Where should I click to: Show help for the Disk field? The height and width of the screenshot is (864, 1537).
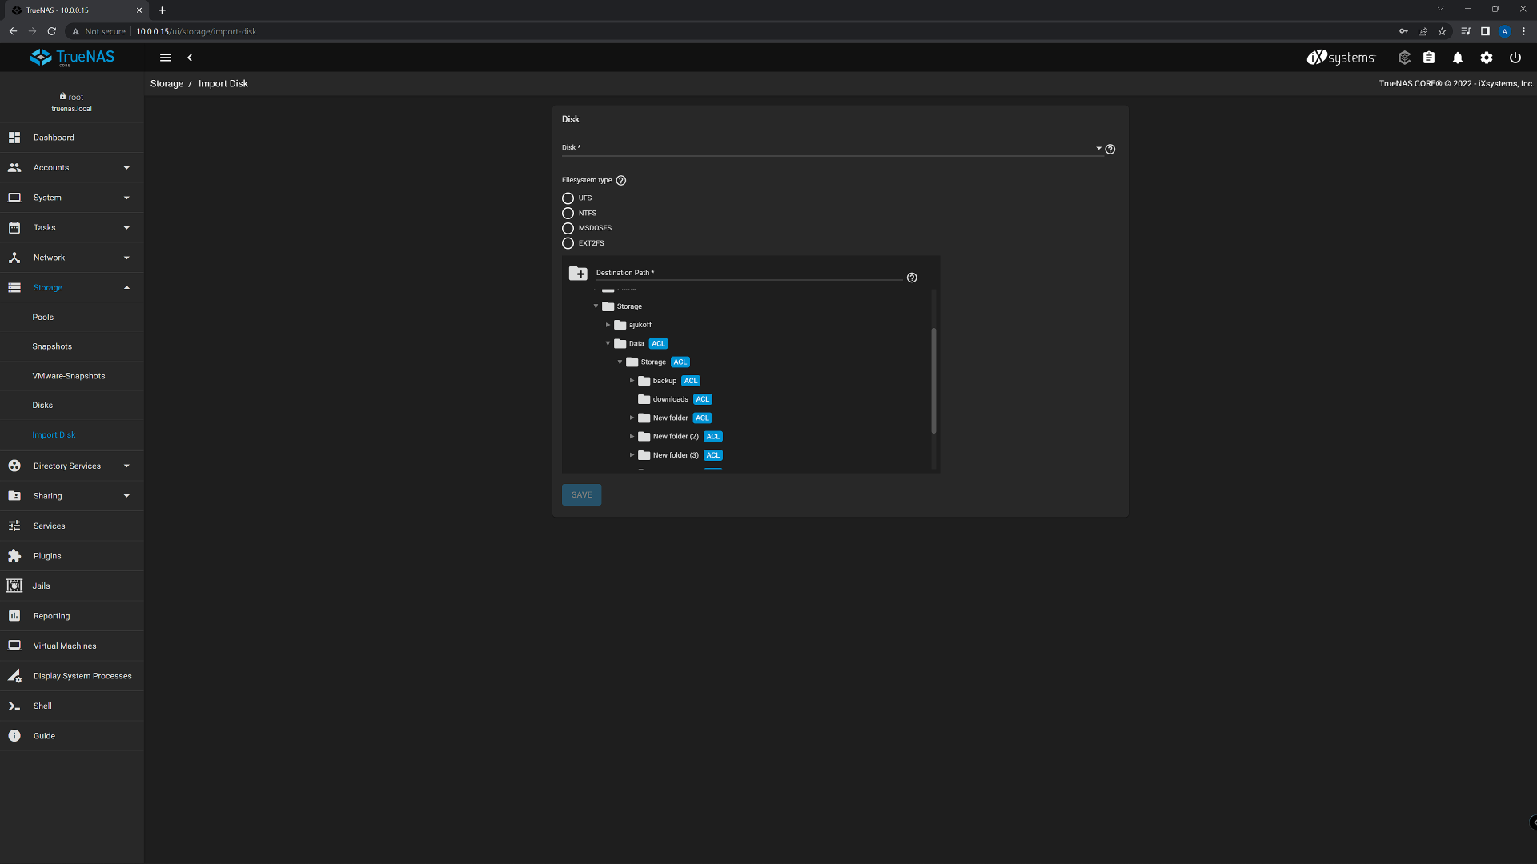(1110, 150)
